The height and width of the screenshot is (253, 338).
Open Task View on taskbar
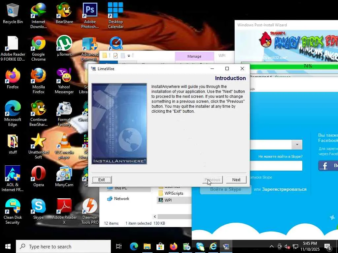[x=119, y=246]
